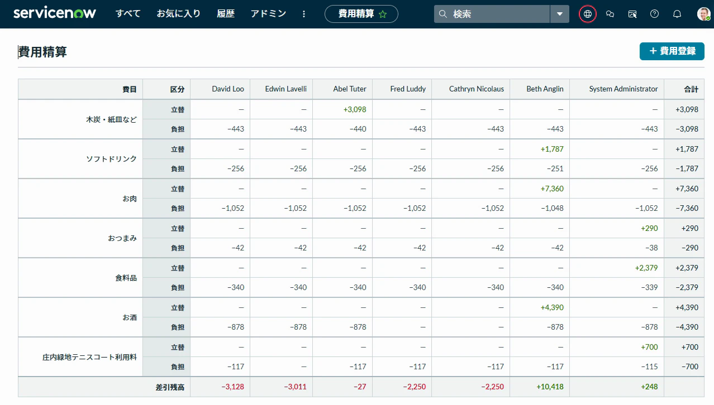Click the +700 value under System Administrator
714x405 pixels.
coord(649,347)
